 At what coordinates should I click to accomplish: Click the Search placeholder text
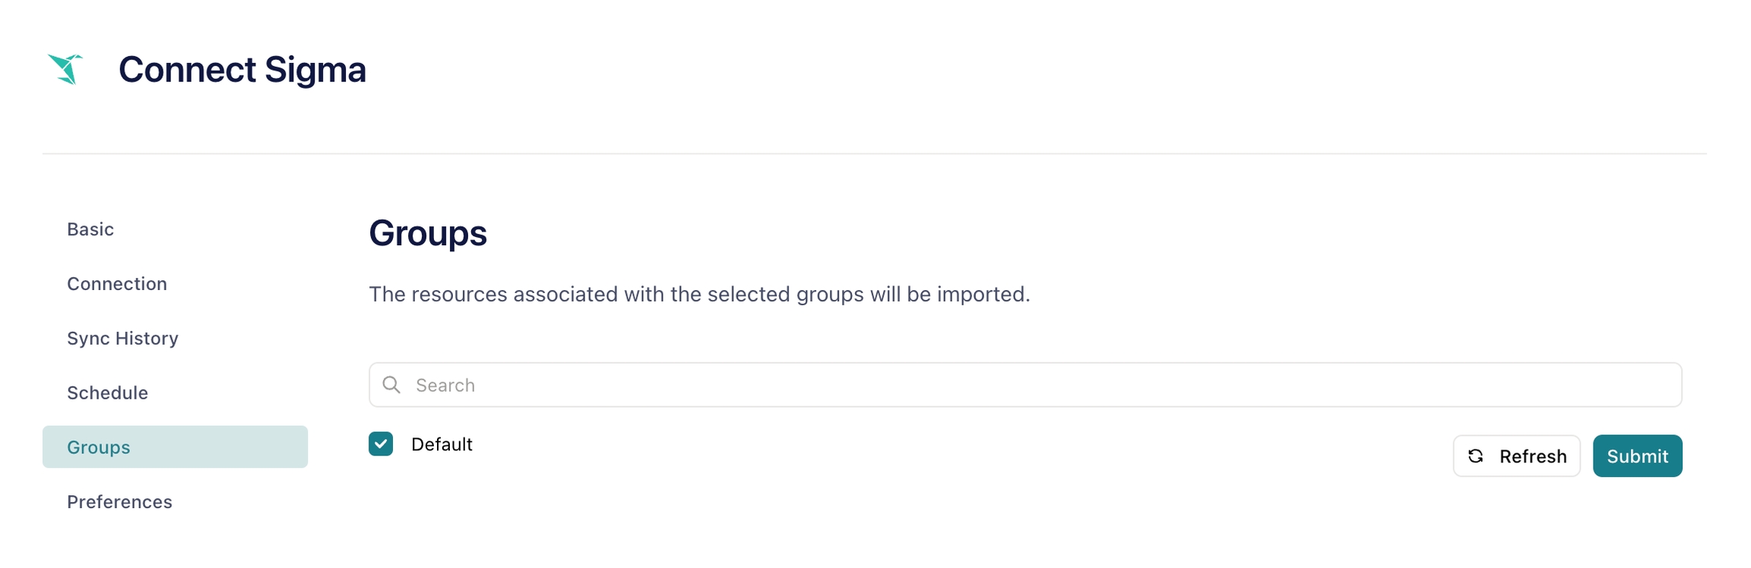pyautogui.click(x=445, y=385)
